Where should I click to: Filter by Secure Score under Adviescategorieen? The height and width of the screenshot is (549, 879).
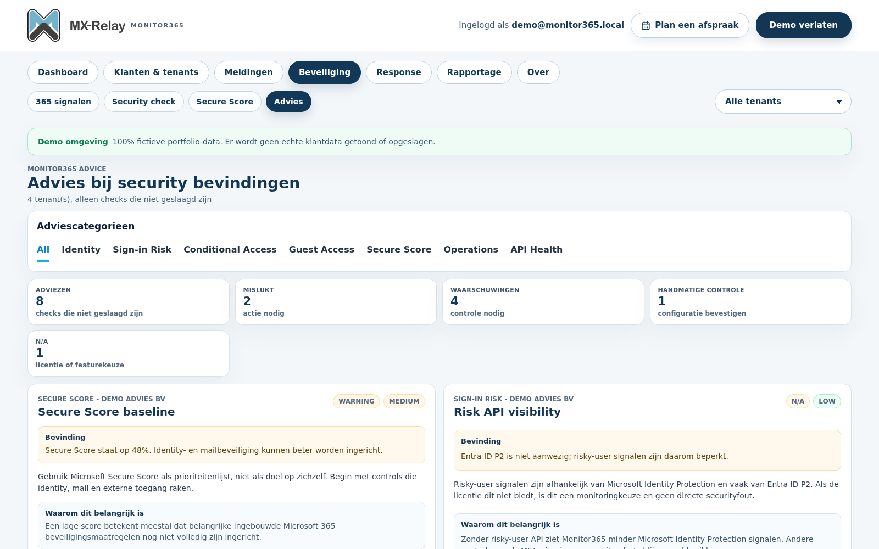[399, 250]
